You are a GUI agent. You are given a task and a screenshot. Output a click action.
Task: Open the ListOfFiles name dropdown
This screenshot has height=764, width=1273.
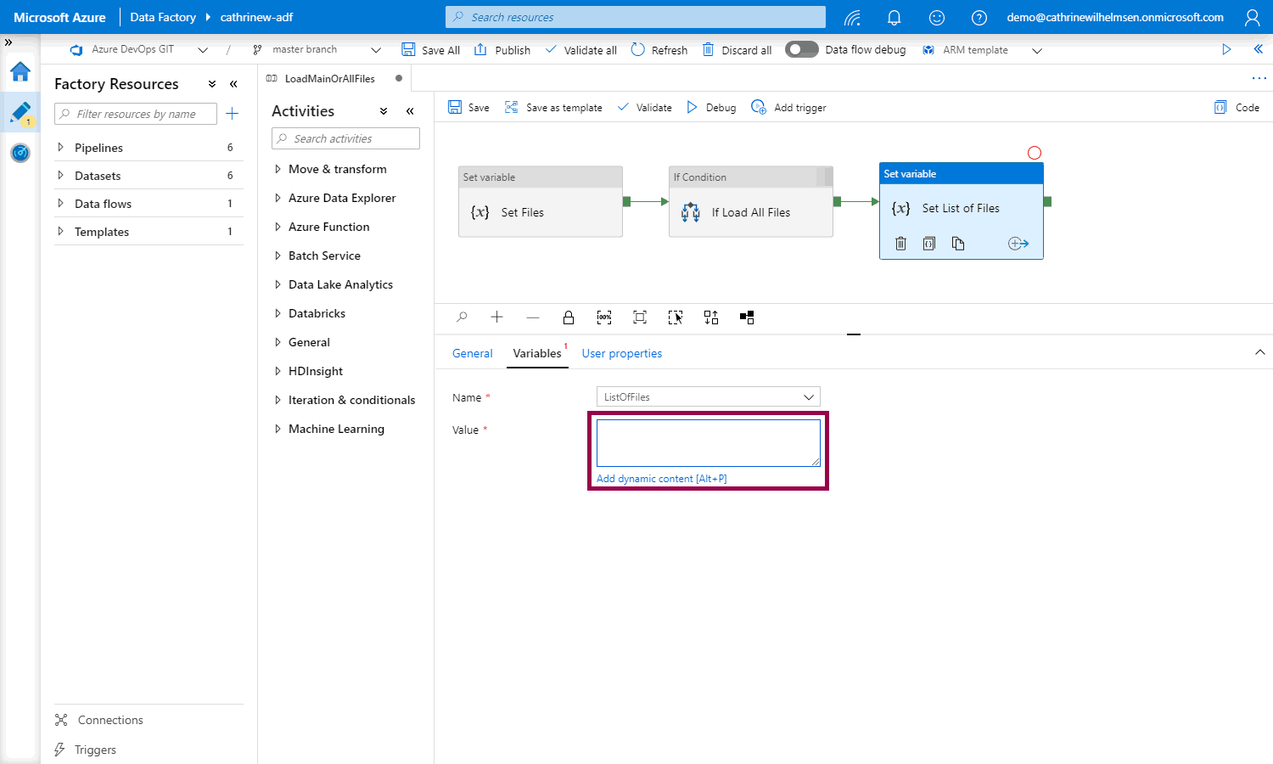(708, 396)
